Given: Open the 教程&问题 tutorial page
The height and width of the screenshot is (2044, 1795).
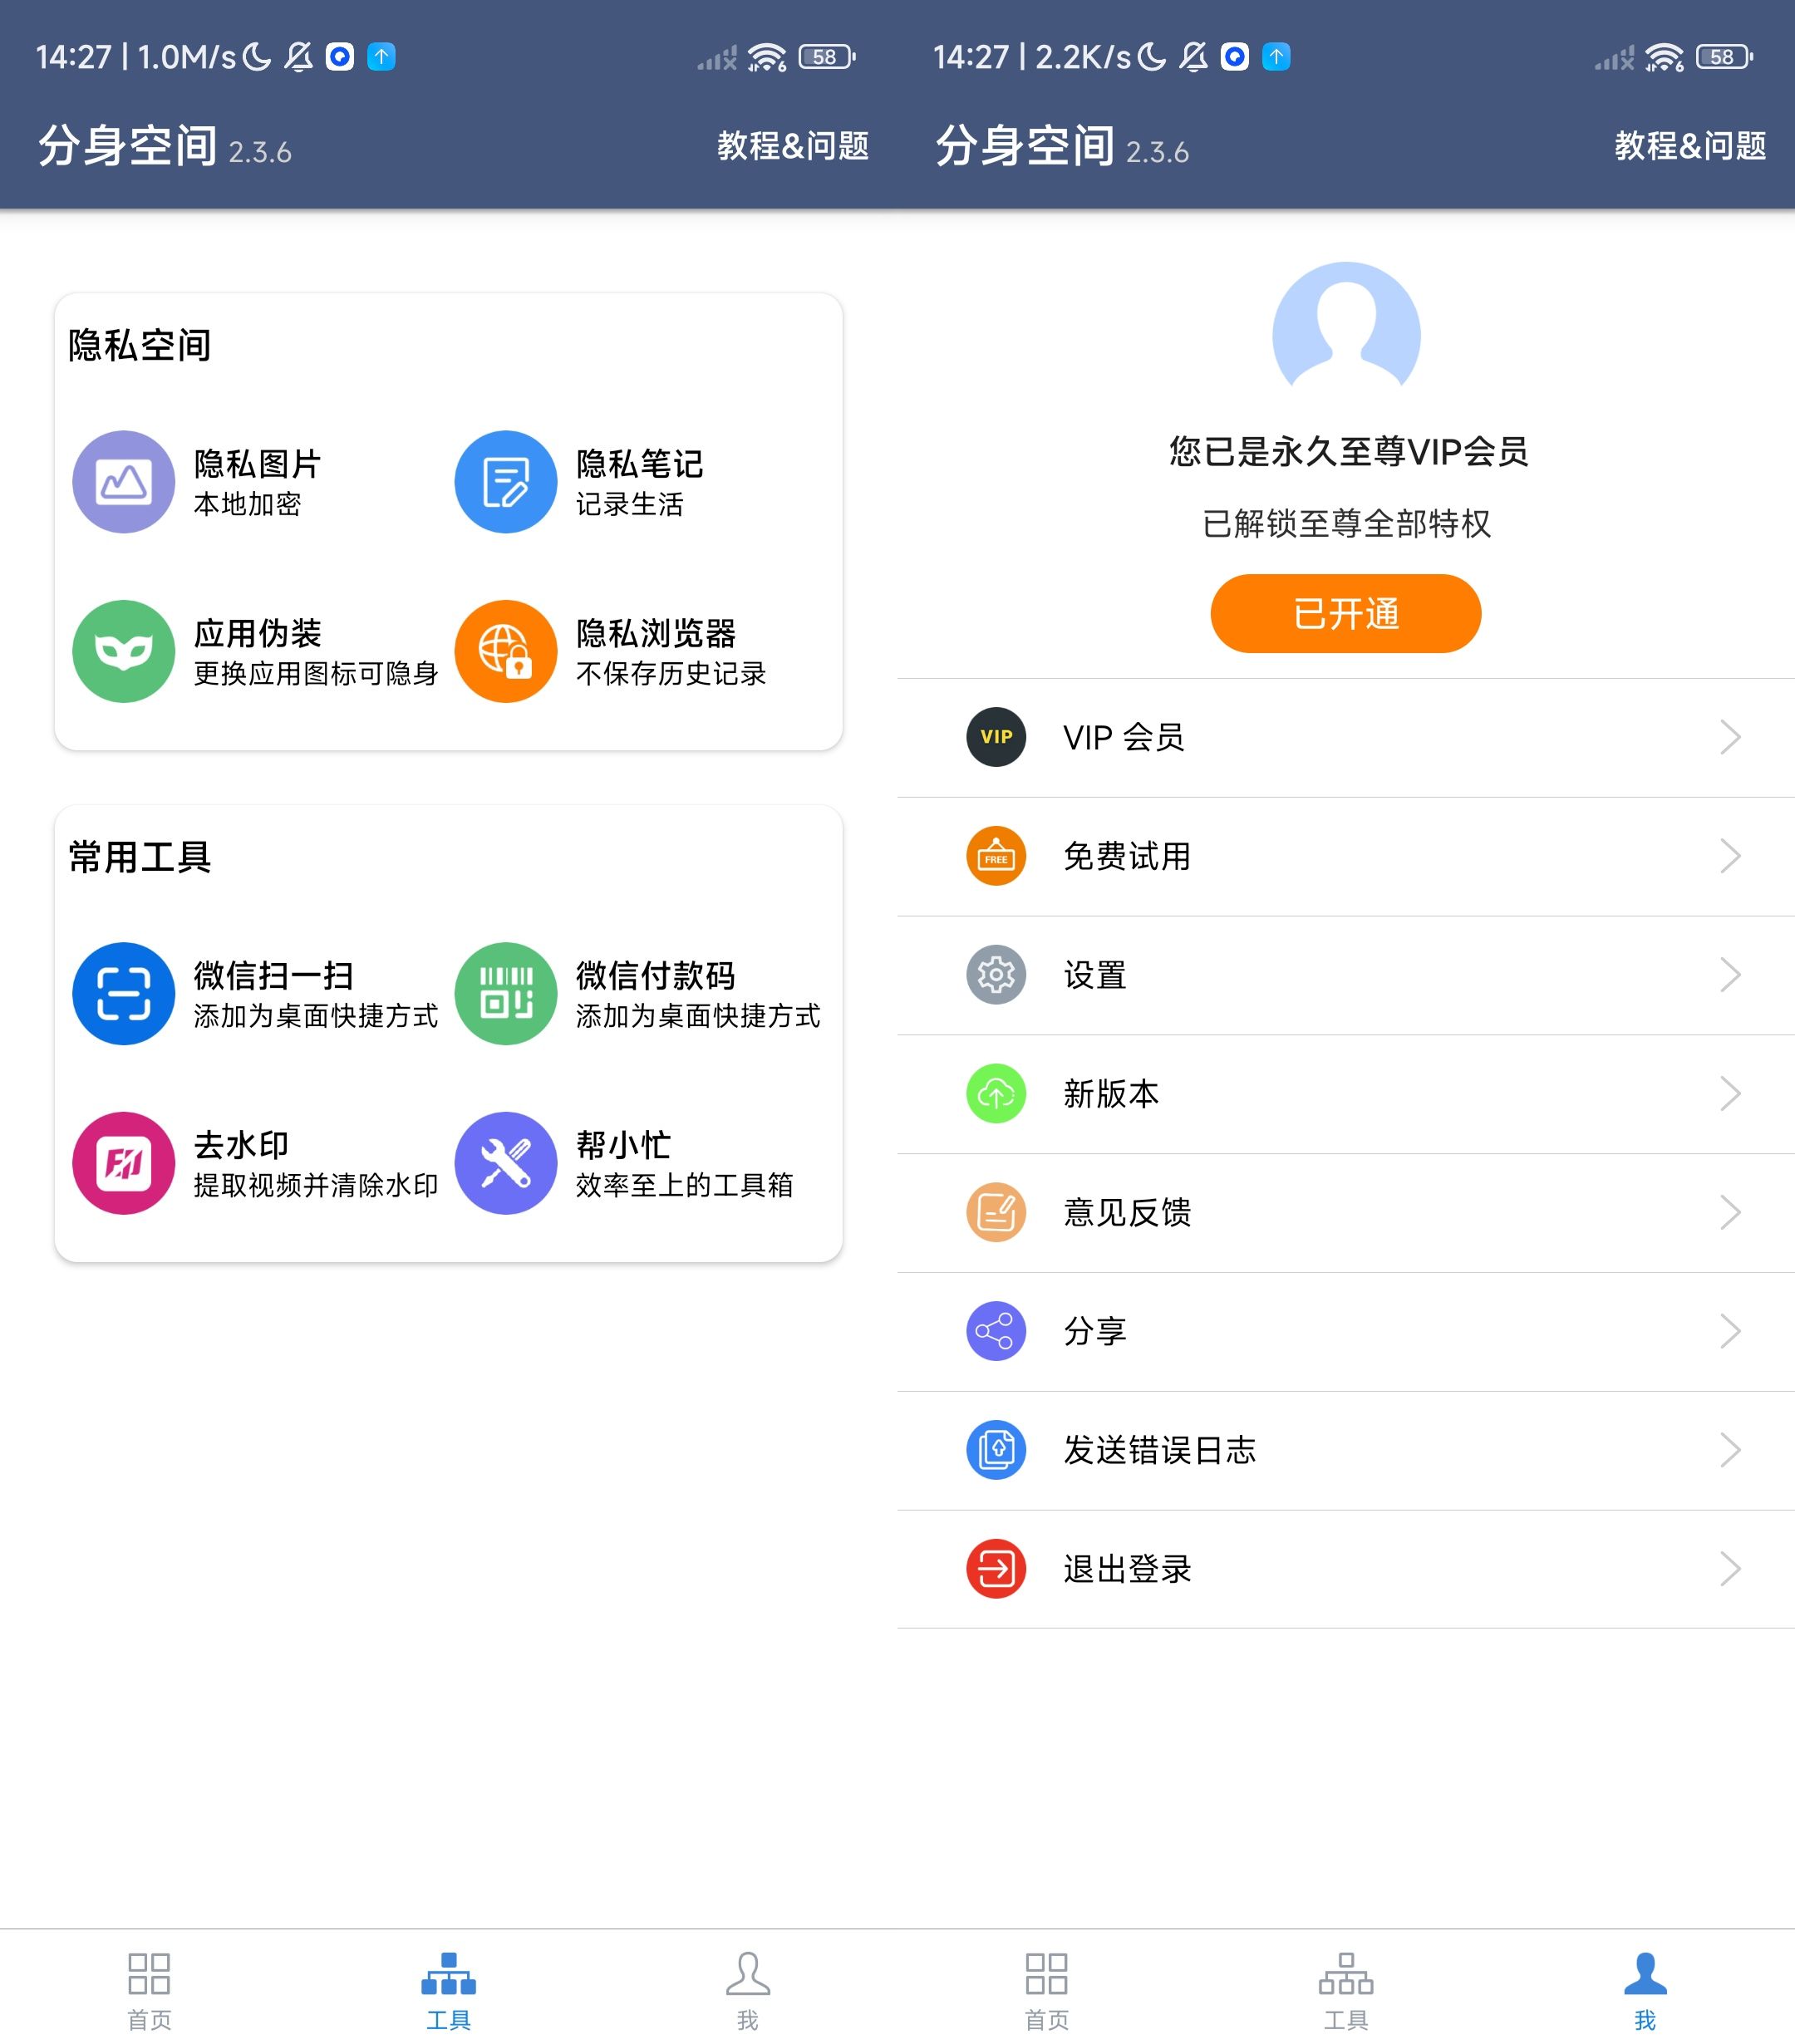Looking at the screenshot, I should (x=793, y=145).
